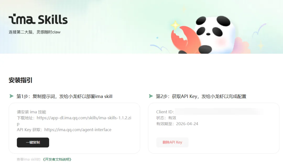Click the 有效期至 2026-04-24 text
283x168 pixels.
tap(177, 124)
